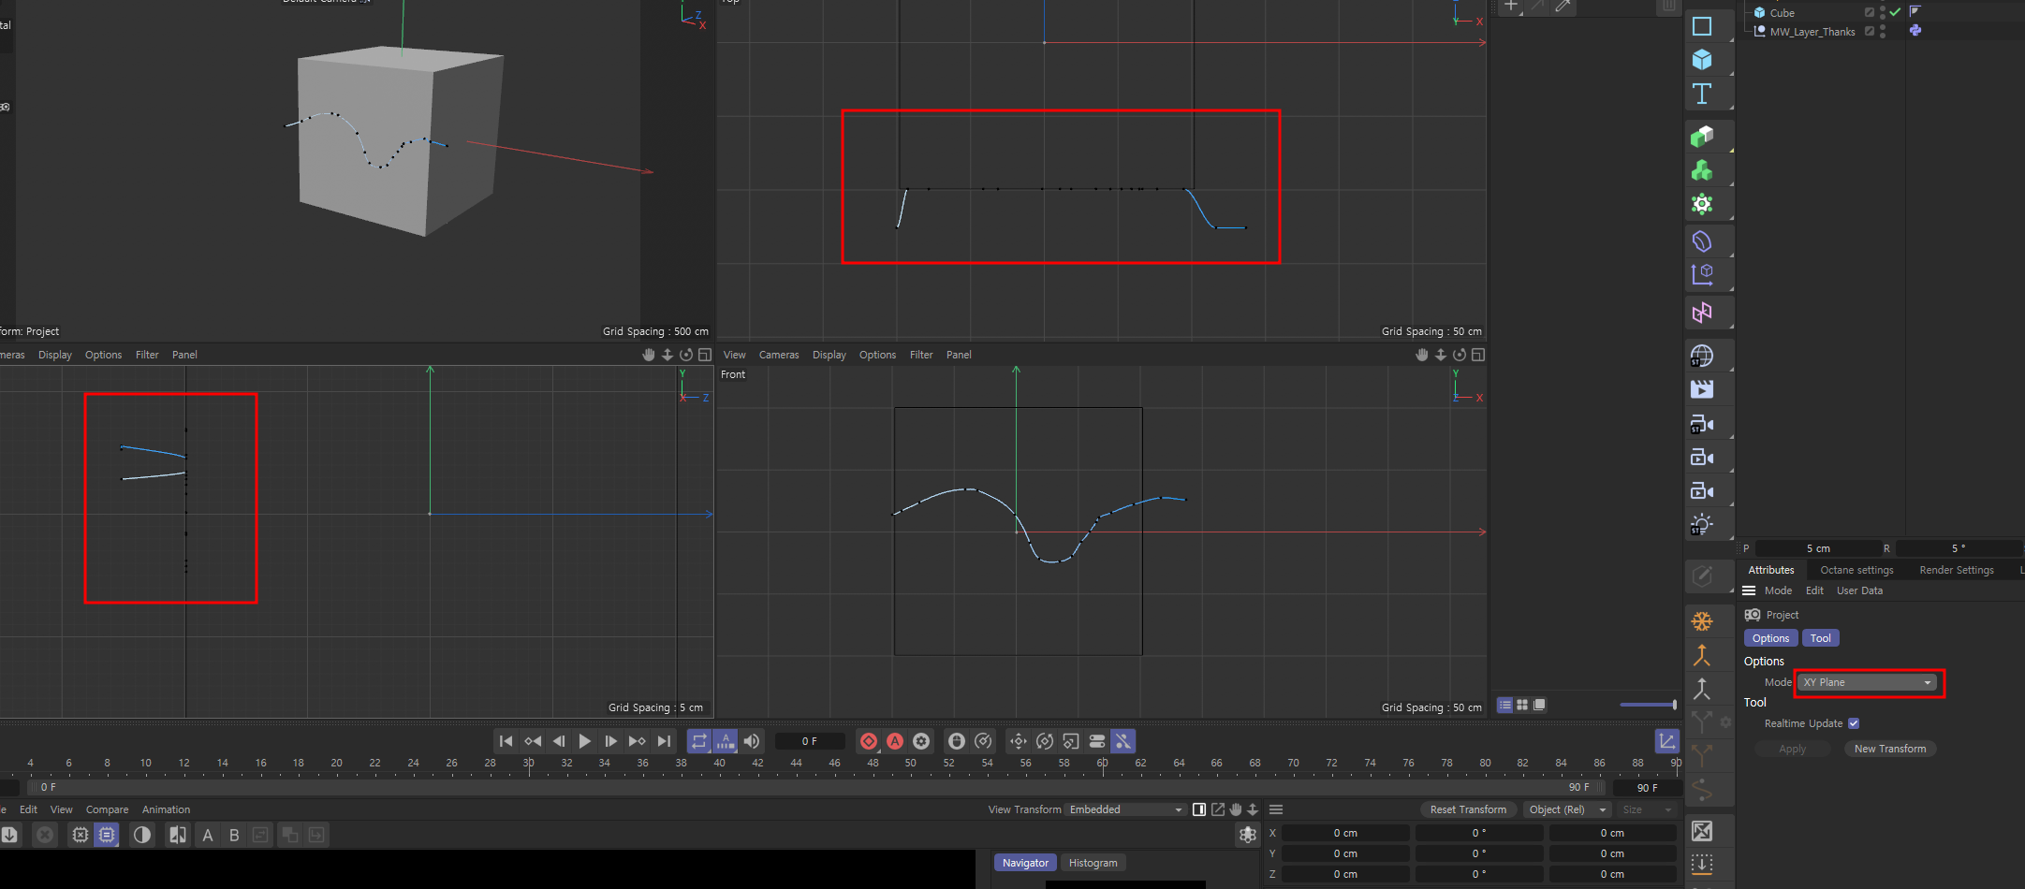Toggle loop playback mode
This screenshot has height=889, width=2025.
[699, 741]
